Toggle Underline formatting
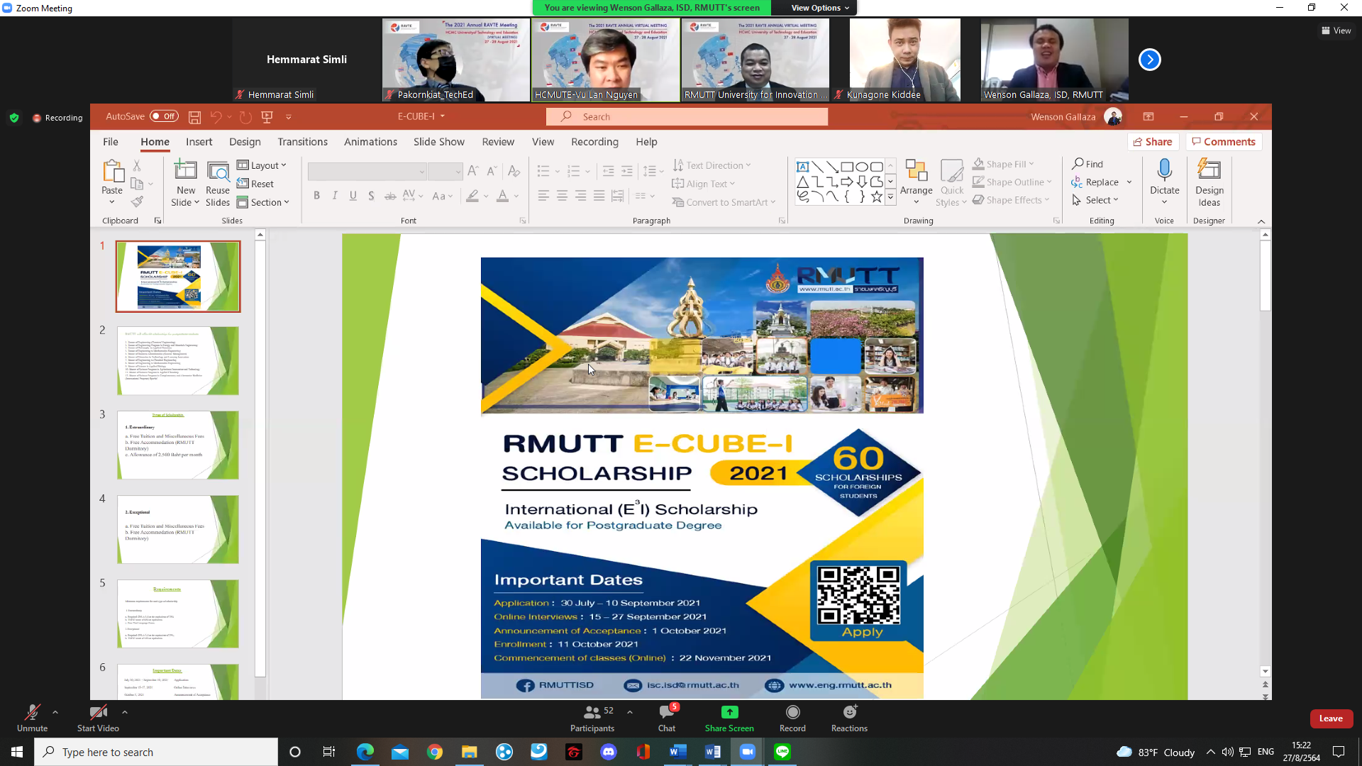The image size is (1362, 766). tap(353, 196)
